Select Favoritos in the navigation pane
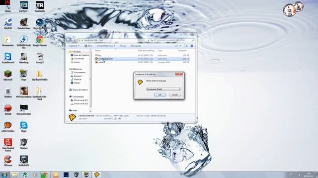Image resolution: width=318 pixels, height=178 pixels. click(x=77, y=51)
